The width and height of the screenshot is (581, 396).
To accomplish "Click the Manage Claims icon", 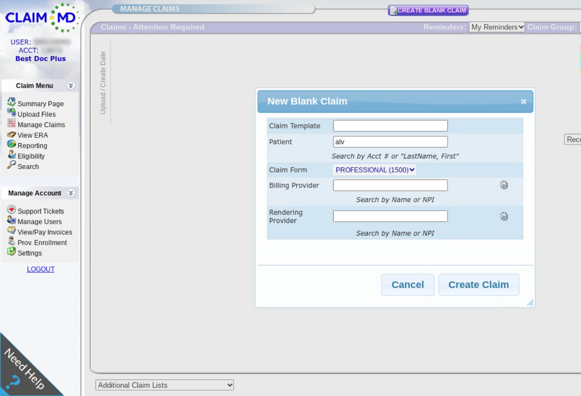I will click(11, 124).
